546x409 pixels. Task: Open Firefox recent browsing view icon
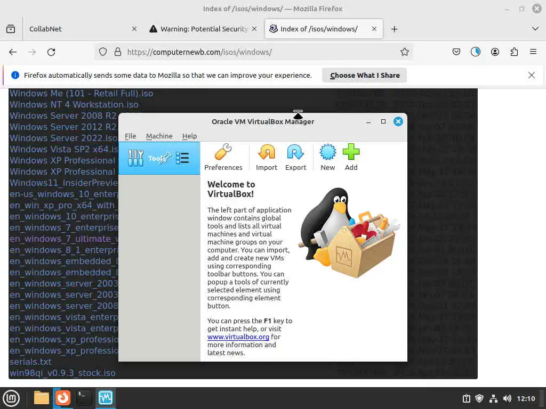tap(11, 29)
